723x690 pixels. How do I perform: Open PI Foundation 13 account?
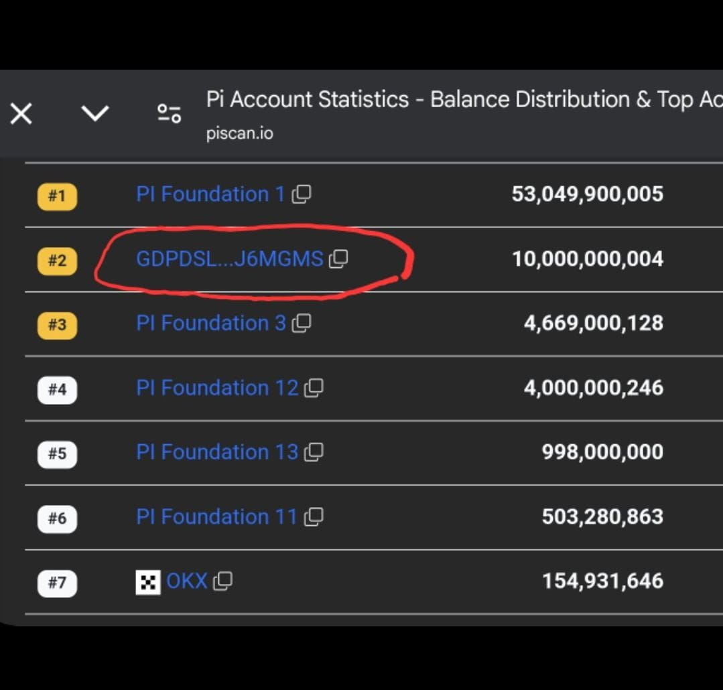(x=217, y=452)
